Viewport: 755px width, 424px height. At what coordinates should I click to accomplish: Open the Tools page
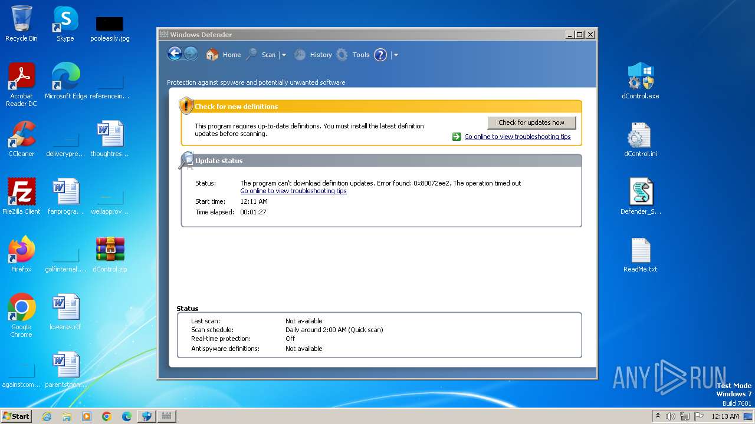[x=353, y=55]
